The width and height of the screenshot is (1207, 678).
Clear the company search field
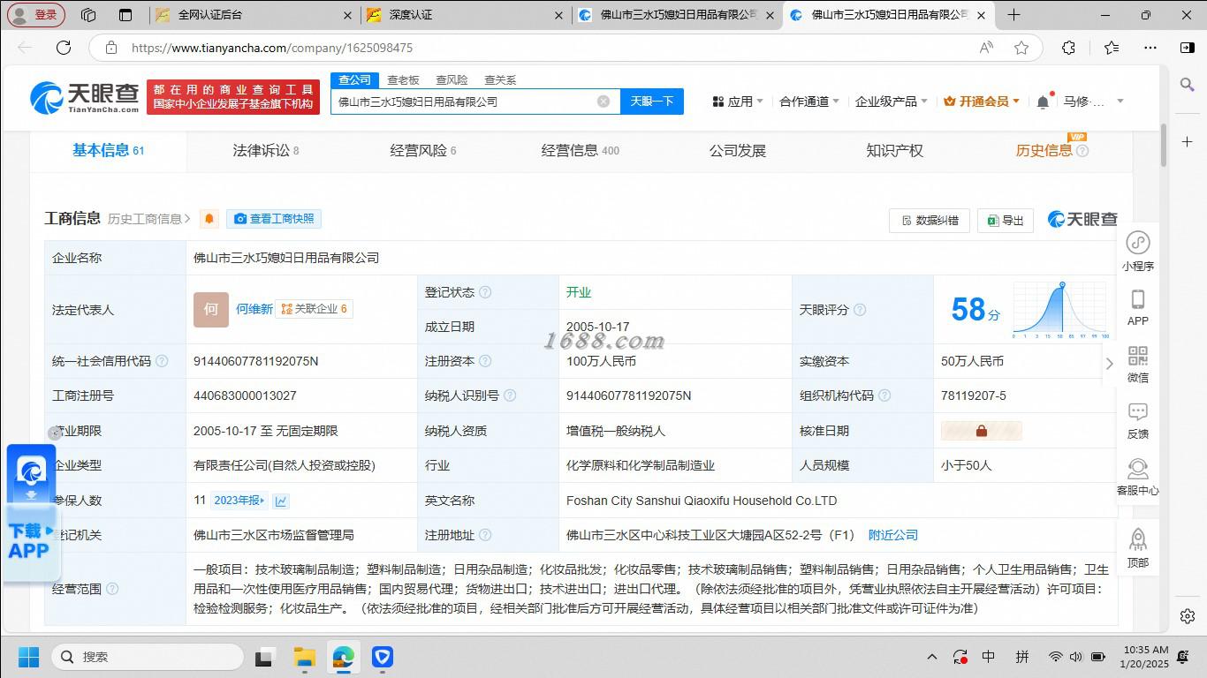click(x=603, y=102)
